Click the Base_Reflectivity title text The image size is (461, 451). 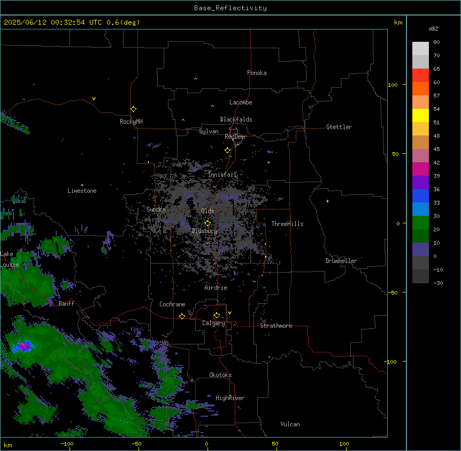point(231,8)
